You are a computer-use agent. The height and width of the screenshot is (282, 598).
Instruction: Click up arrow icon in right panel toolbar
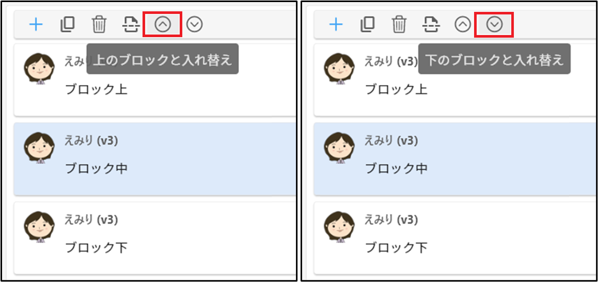463,25
